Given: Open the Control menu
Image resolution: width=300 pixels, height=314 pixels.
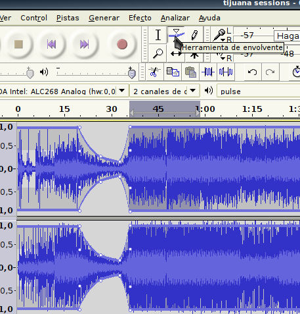Looking at the screenshot, I should click(x=34, y=18).
